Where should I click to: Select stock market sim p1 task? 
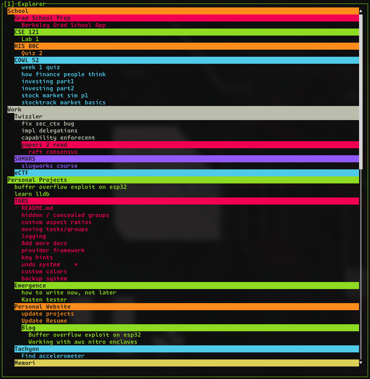55,95
